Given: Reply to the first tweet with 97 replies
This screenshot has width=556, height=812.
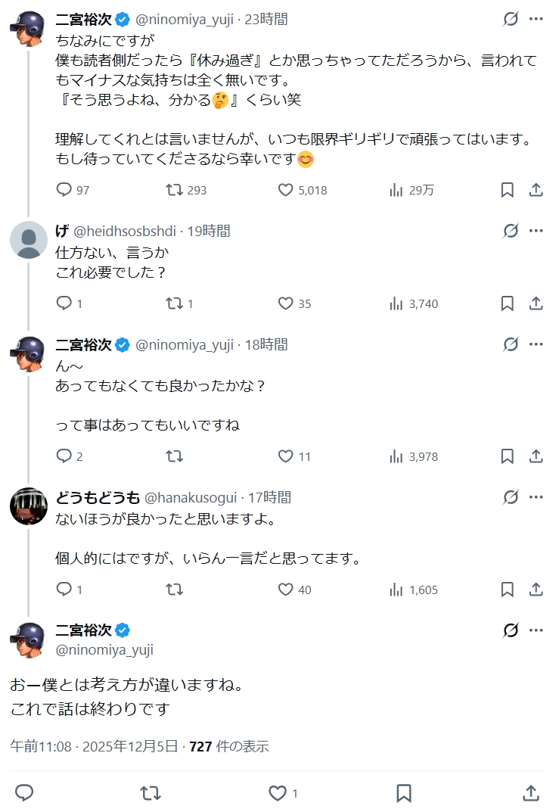Looking at the screenshot, I should [64, 190].
